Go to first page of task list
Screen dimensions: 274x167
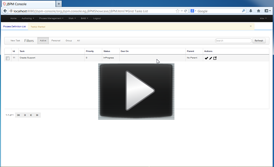19,115
